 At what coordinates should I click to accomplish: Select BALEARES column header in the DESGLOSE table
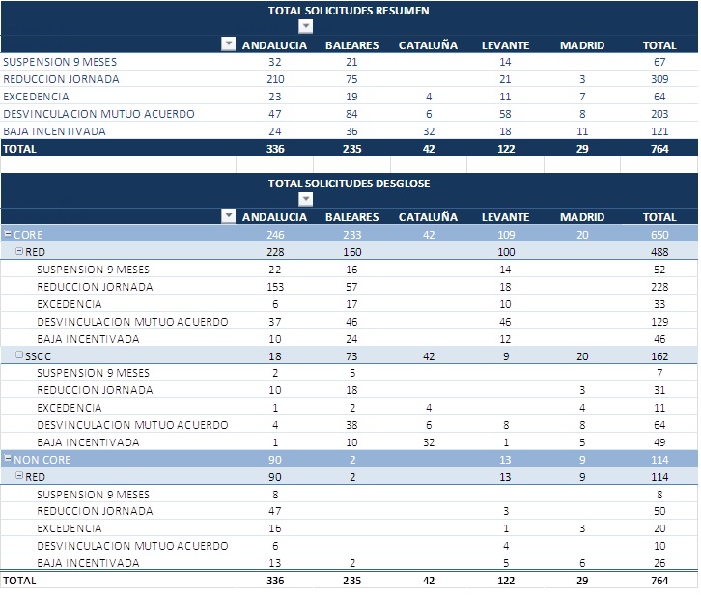pyautogui.click(x=351, y=217)
